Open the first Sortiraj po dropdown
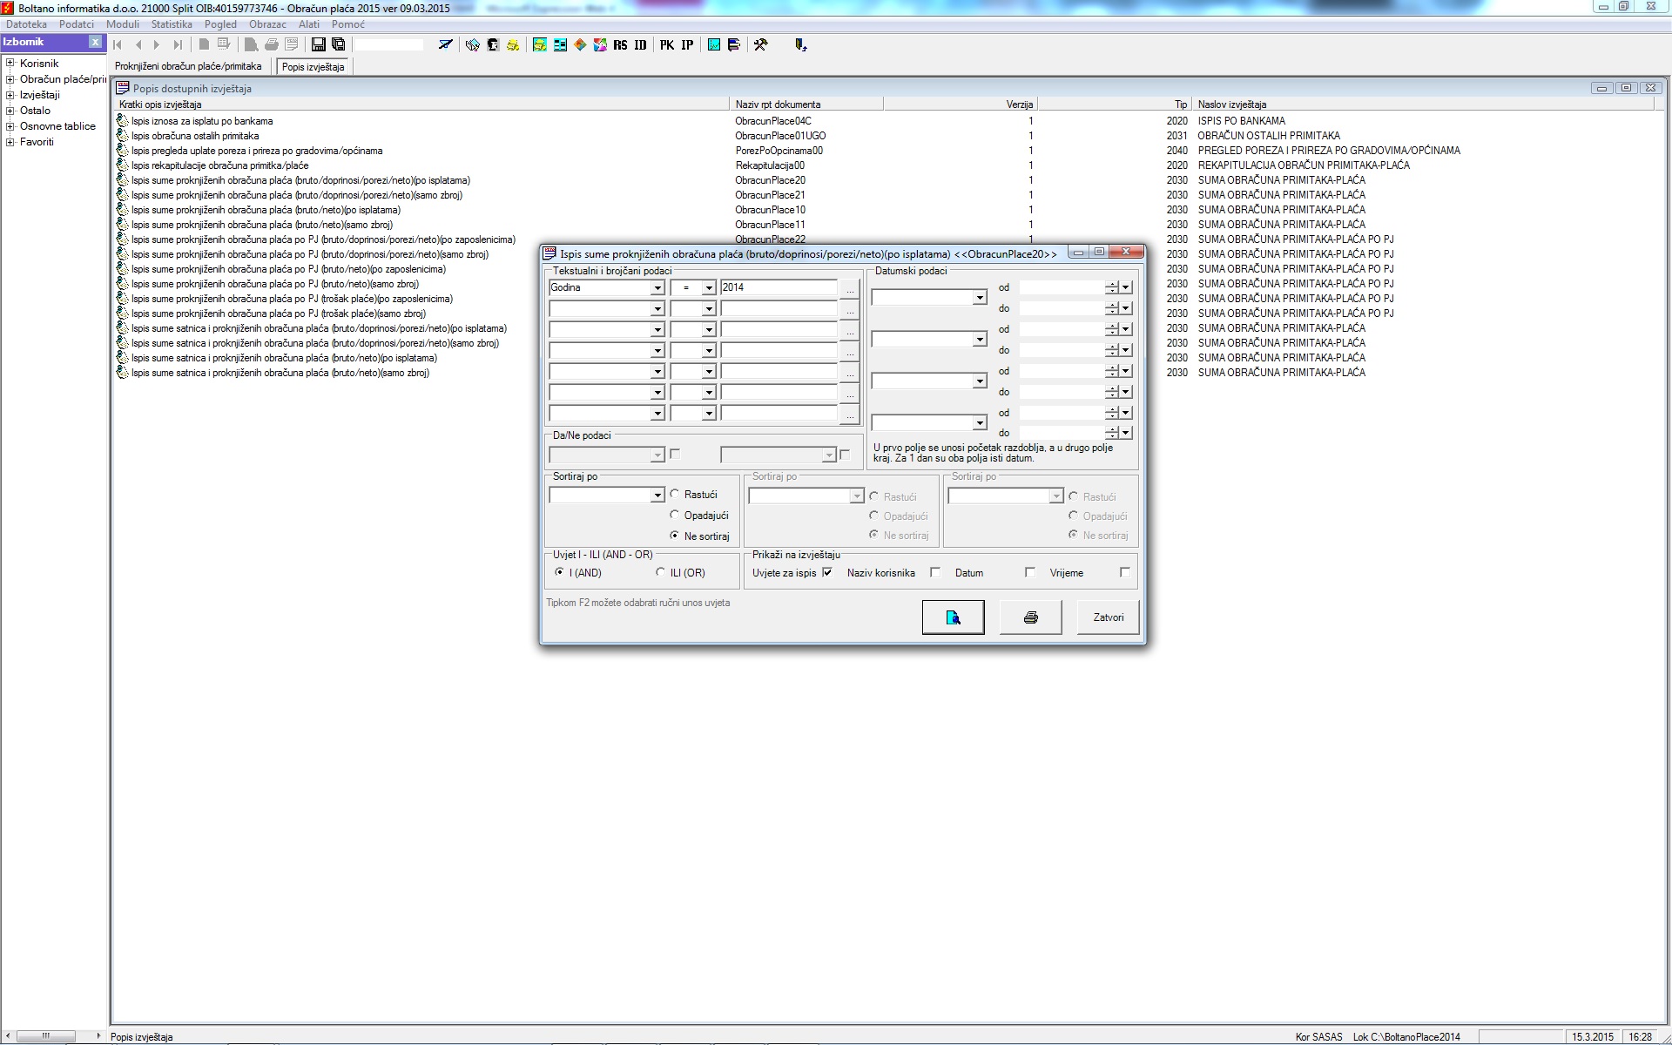This screenshot has height=1045, width=1672. point(657,496)
